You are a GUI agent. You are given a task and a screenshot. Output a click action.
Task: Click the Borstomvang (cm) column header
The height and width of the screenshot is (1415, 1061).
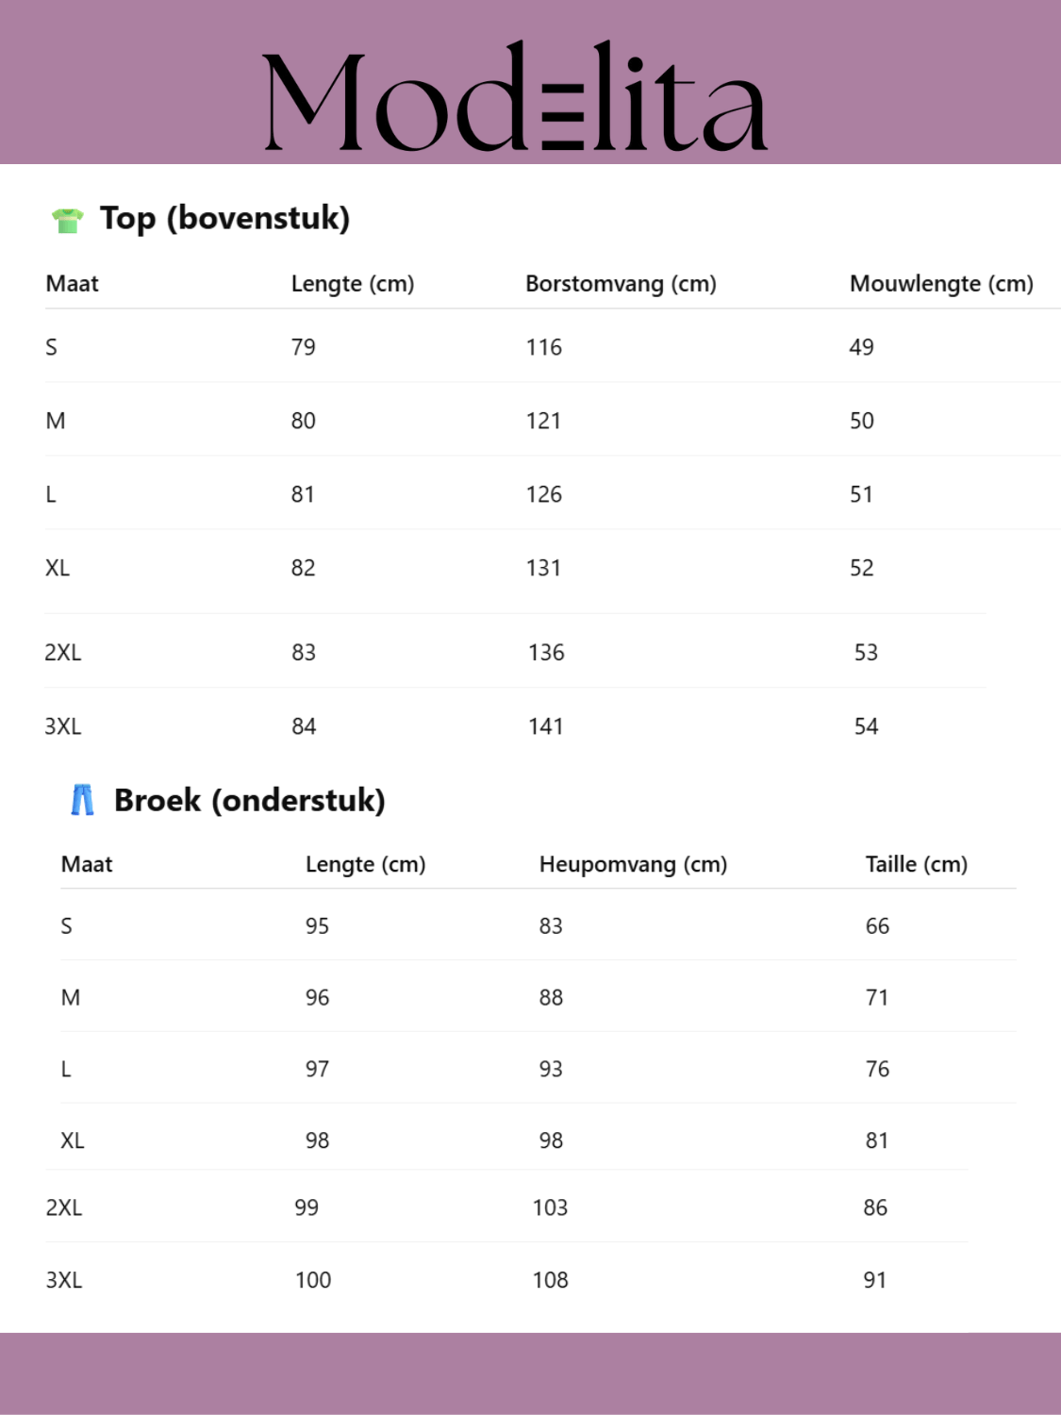[x=621, y=284]
